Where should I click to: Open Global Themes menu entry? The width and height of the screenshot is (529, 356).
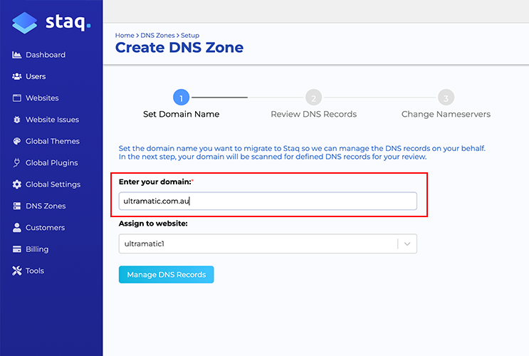[53, 141]
